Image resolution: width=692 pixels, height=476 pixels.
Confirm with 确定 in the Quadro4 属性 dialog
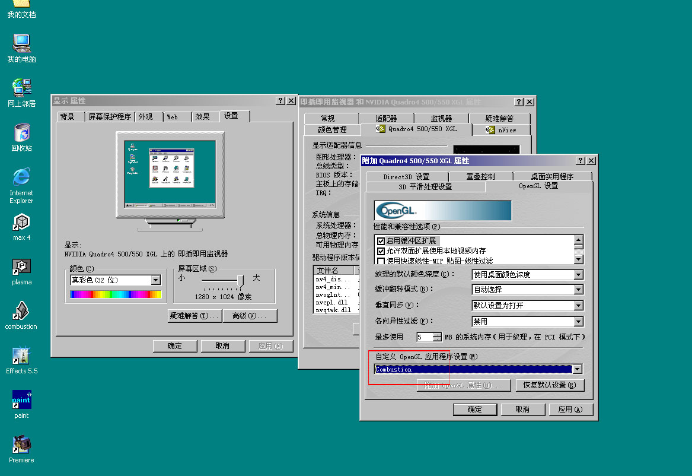(x=475, y=410)
